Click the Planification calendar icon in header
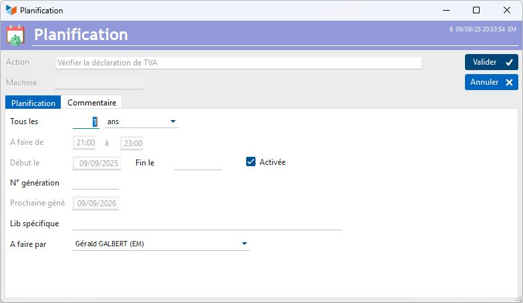 pos(15,35)
